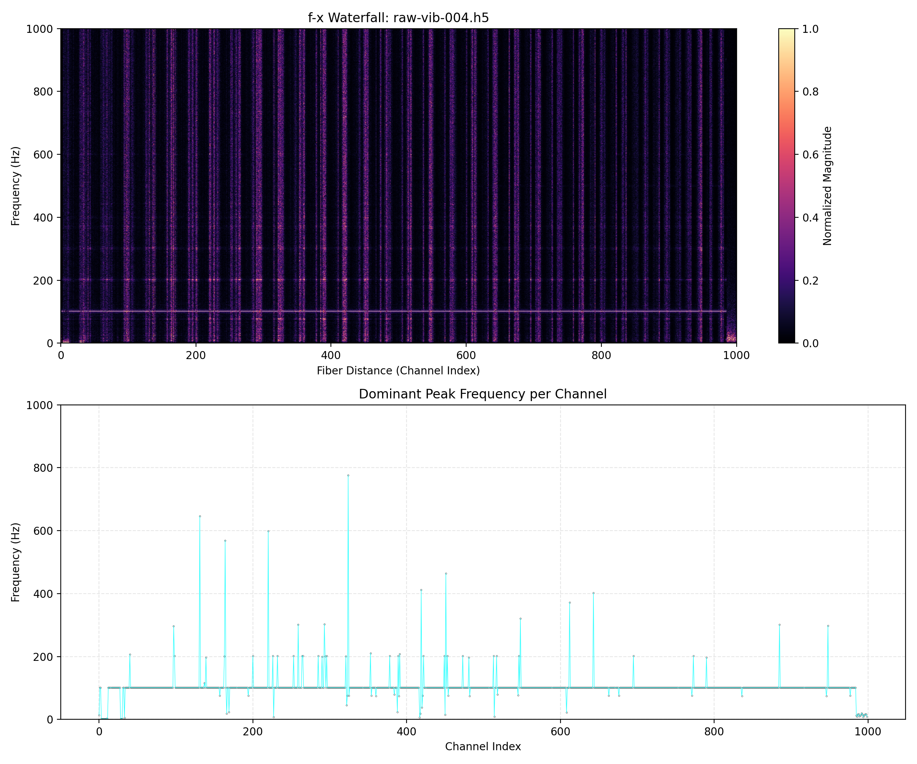Click the waterfall 'Frequency (Hz)' y-axis label
The width and height of the screenshot is (917, 764).
[x=16, y=186]
